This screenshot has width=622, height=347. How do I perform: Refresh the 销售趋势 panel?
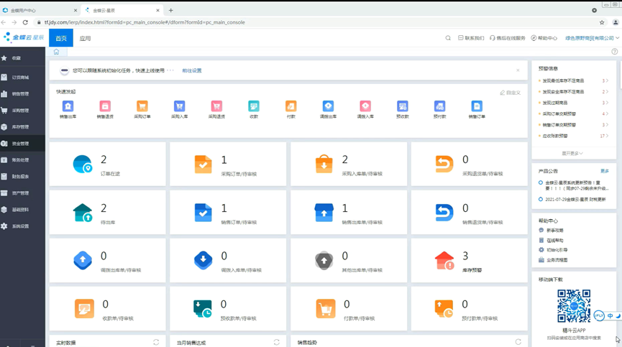pyautogui.click(x=518, y=342)
